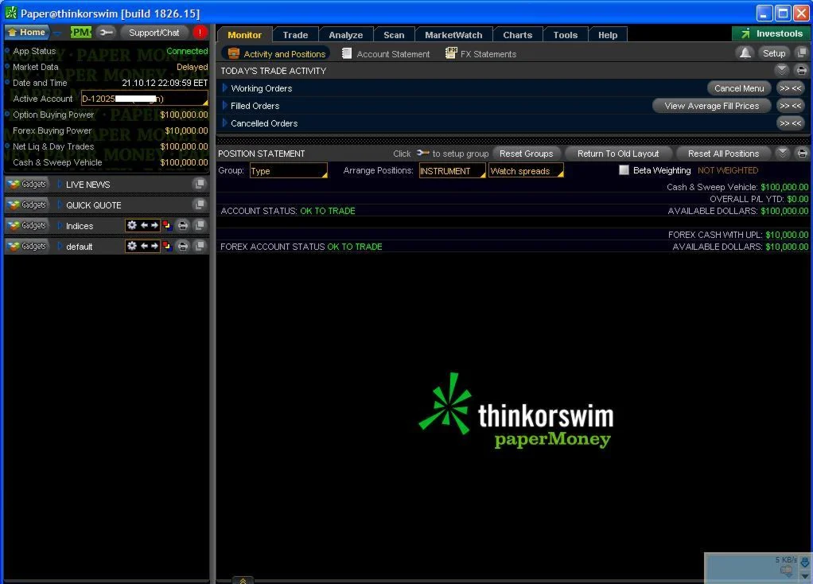
Task: Open the Tools tab
Action: (x=565, y=35)
